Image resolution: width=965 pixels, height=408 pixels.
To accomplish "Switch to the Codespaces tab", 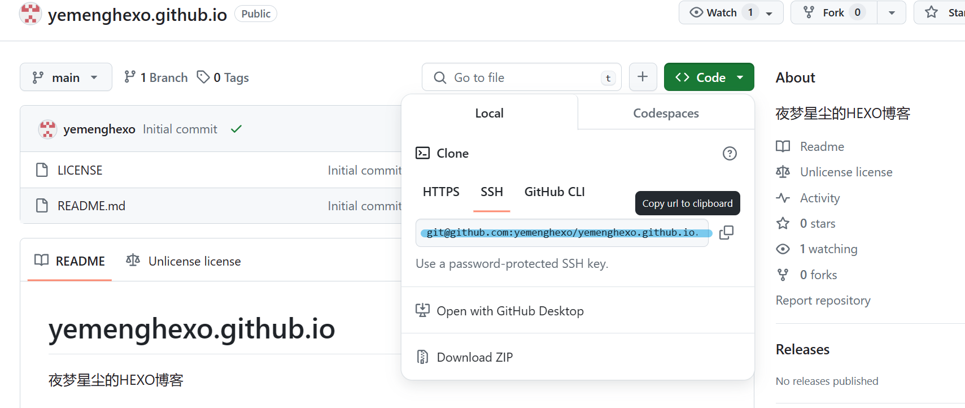I will [666, 113].
